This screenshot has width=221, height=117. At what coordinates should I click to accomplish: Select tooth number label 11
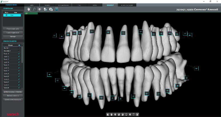click(108, 32)
